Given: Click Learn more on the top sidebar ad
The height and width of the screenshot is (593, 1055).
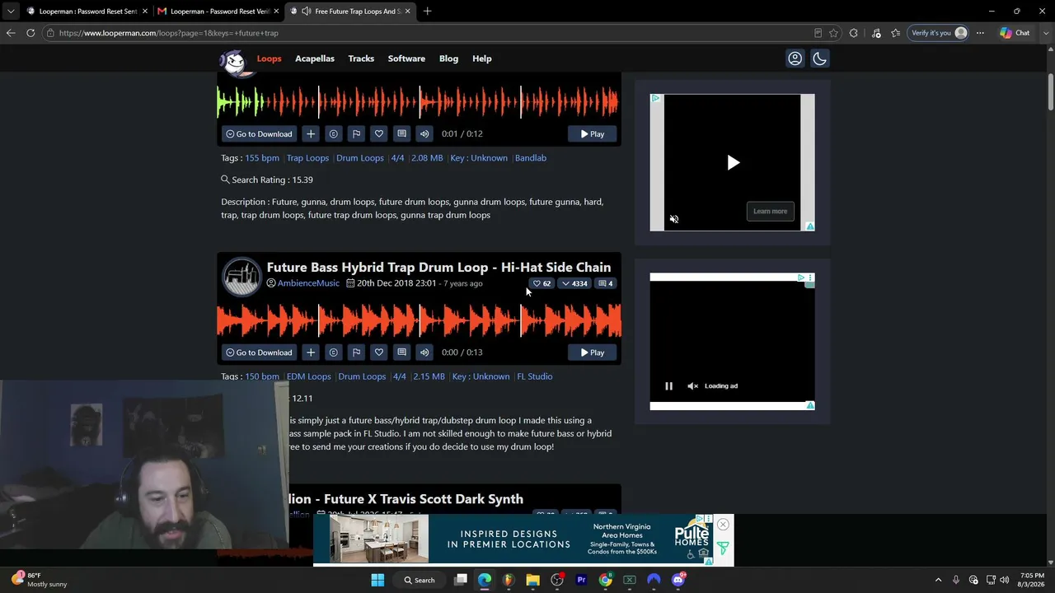Looking at the screenshot, I should (x=770, y=211).
